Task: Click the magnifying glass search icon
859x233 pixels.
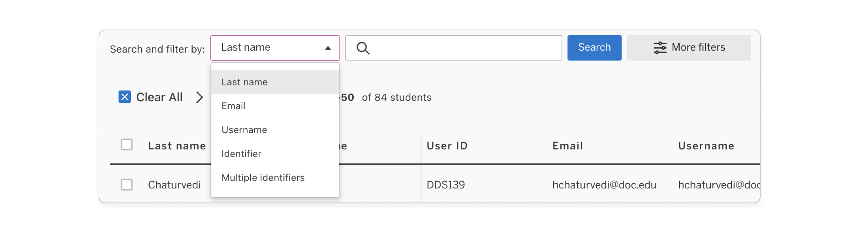Action: click(x=363, y=48)
